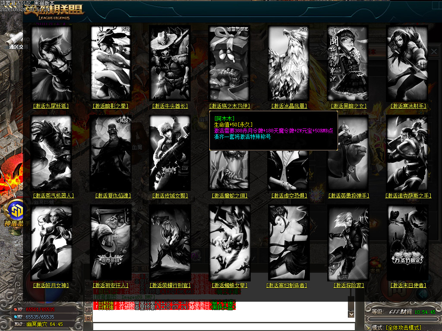Select the 蒸汽机器人 robot portrait
This screenshot has height=331, width=442.
51,153
